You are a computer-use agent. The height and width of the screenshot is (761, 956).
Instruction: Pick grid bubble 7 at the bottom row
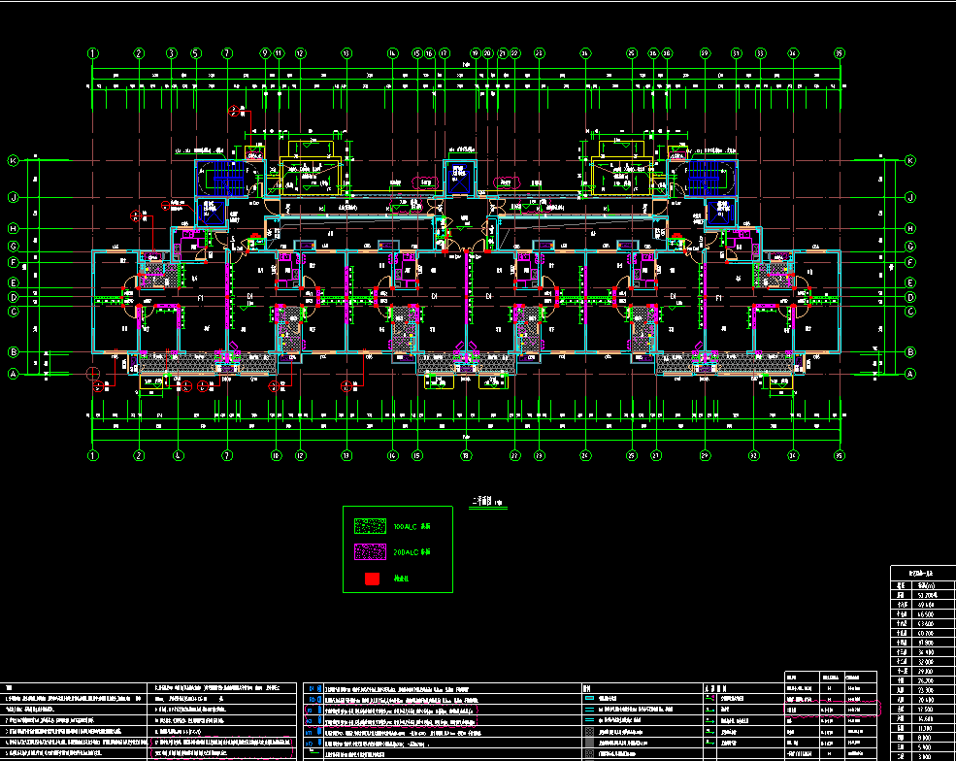tap(227, 455)
